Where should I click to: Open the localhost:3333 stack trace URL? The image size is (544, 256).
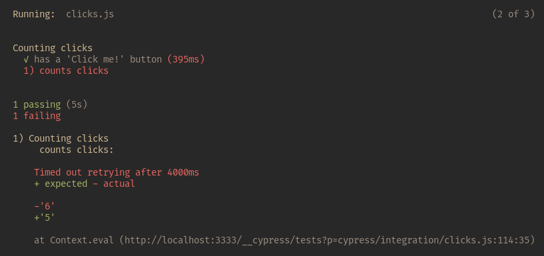click(x=327, y=240)
